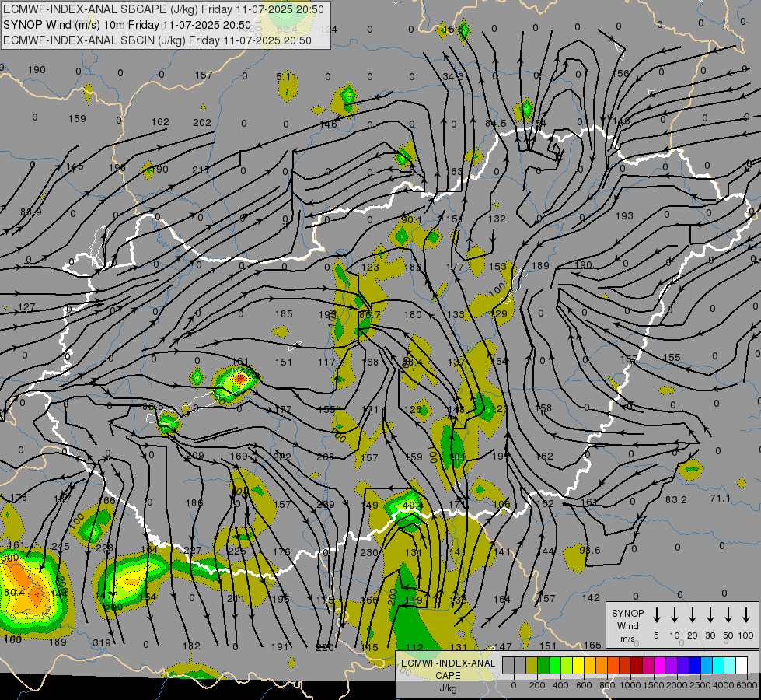Viewport: 761px width, 700px height.
Task: Click the '98.6' value on the map
Action: 590,551
